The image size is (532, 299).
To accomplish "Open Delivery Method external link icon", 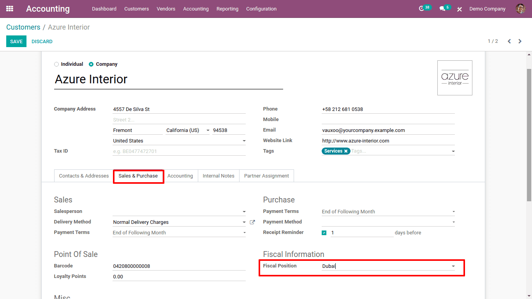I will 252,222.
